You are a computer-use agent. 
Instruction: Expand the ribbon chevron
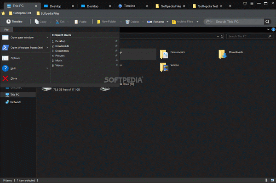coord(268,29)
